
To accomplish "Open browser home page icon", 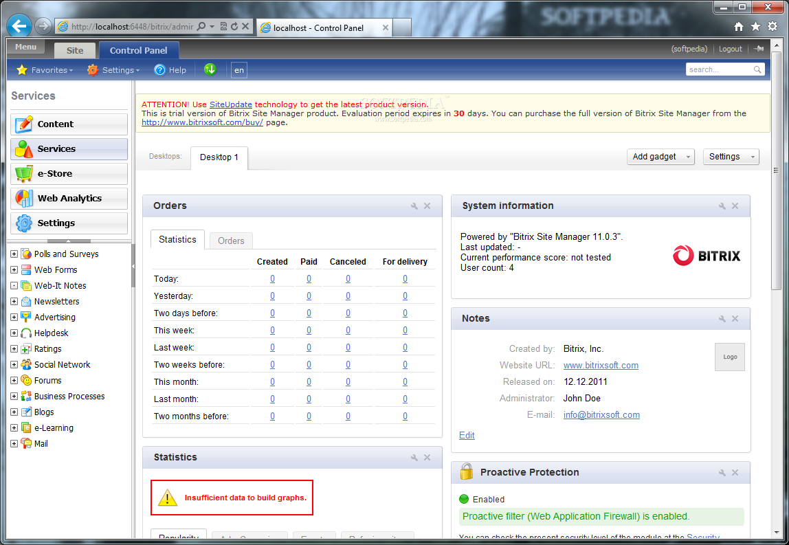I will click(739, 27).
